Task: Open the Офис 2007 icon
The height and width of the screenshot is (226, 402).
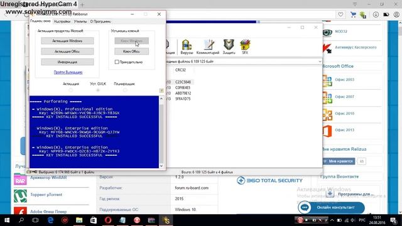Action: pos(327,98)
